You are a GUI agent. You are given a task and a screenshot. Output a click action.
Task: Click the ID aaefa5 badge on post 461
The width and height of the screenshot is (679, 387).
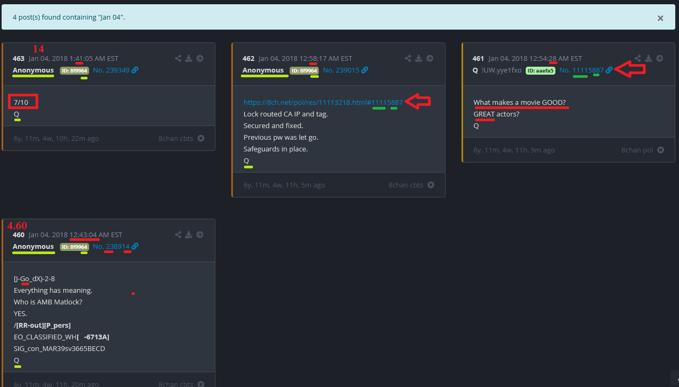(540, 70)
